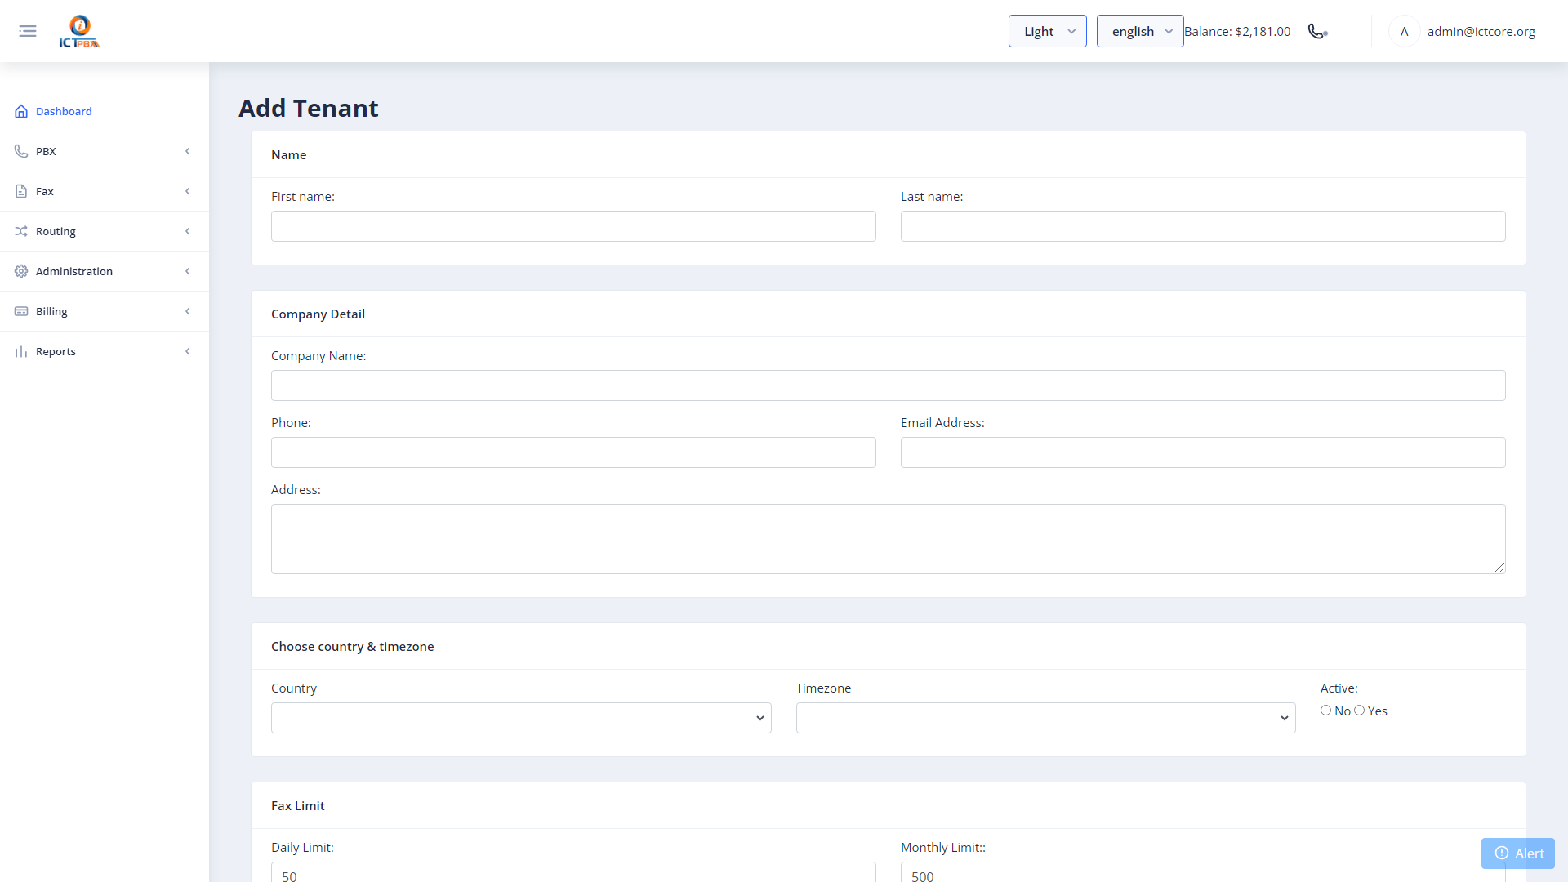Image resolution: width=1568 pixels, height=882 pixels.
Task: Open the english language dropdown
Action: tap(1139, 31)
